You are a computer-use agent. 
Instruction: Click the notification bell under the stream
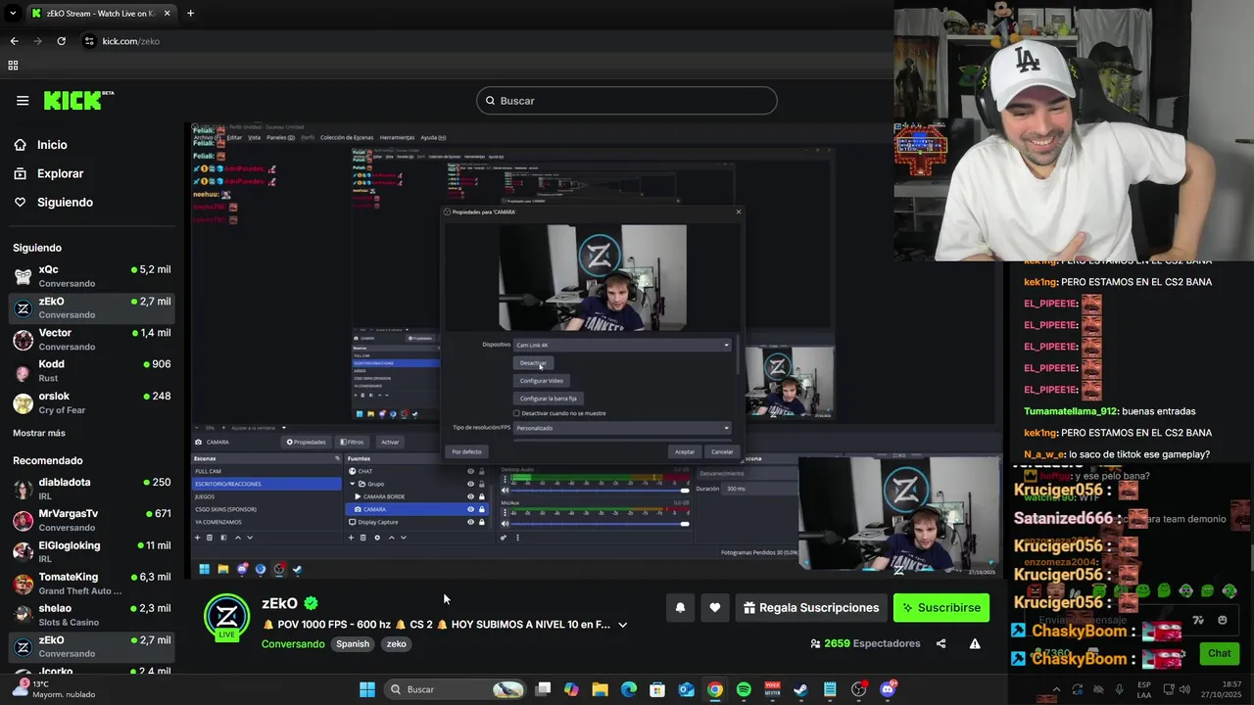click(x=680, y=608)
